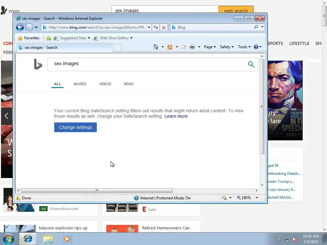Click the IE Forward navigation button
Viewport: 327px width, 245px height.
pos(29,27)
